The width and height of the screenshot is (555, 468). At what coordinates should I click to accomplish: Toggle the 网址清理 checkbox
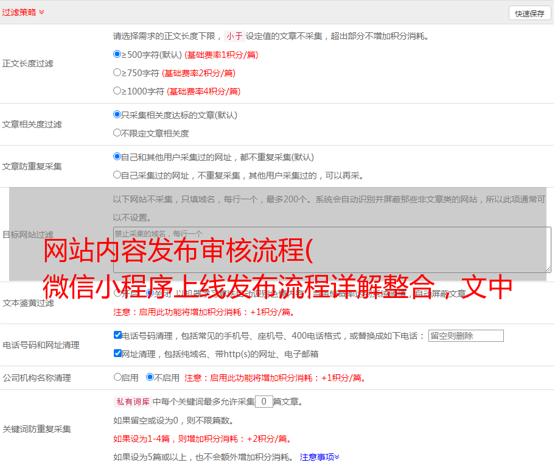click(117, 353)
